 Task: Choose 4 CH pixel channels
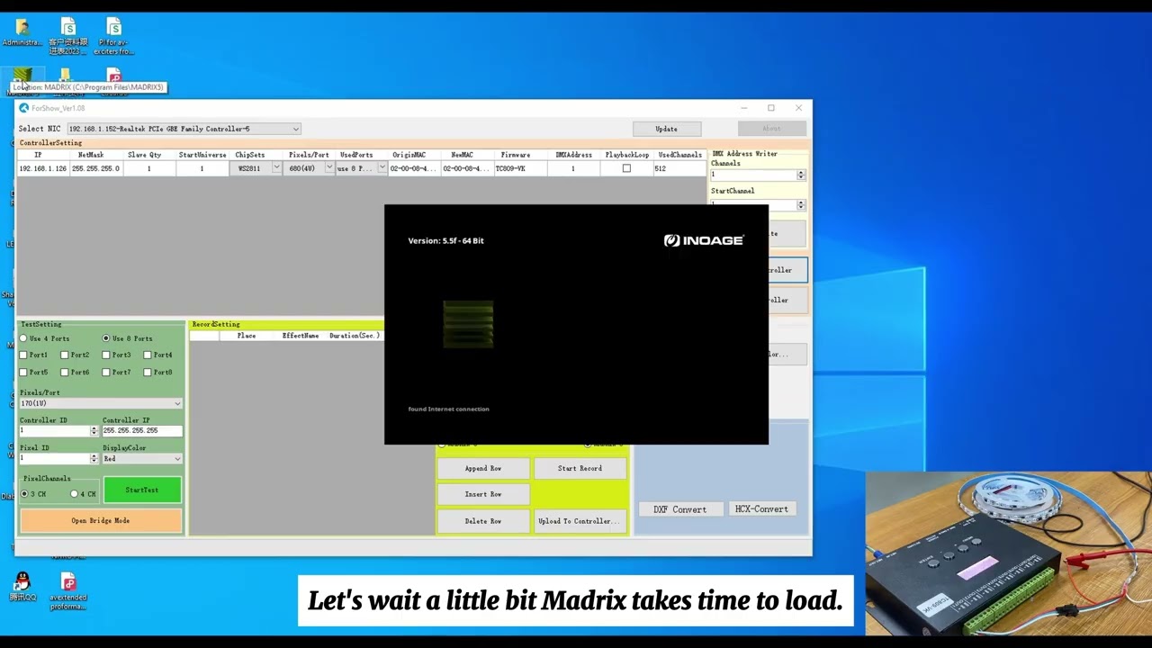coord(75,493)
